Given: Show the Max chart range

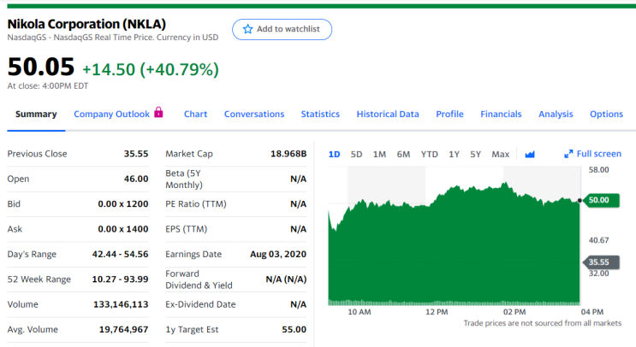Looking at the screenshot, I should 500,154.
